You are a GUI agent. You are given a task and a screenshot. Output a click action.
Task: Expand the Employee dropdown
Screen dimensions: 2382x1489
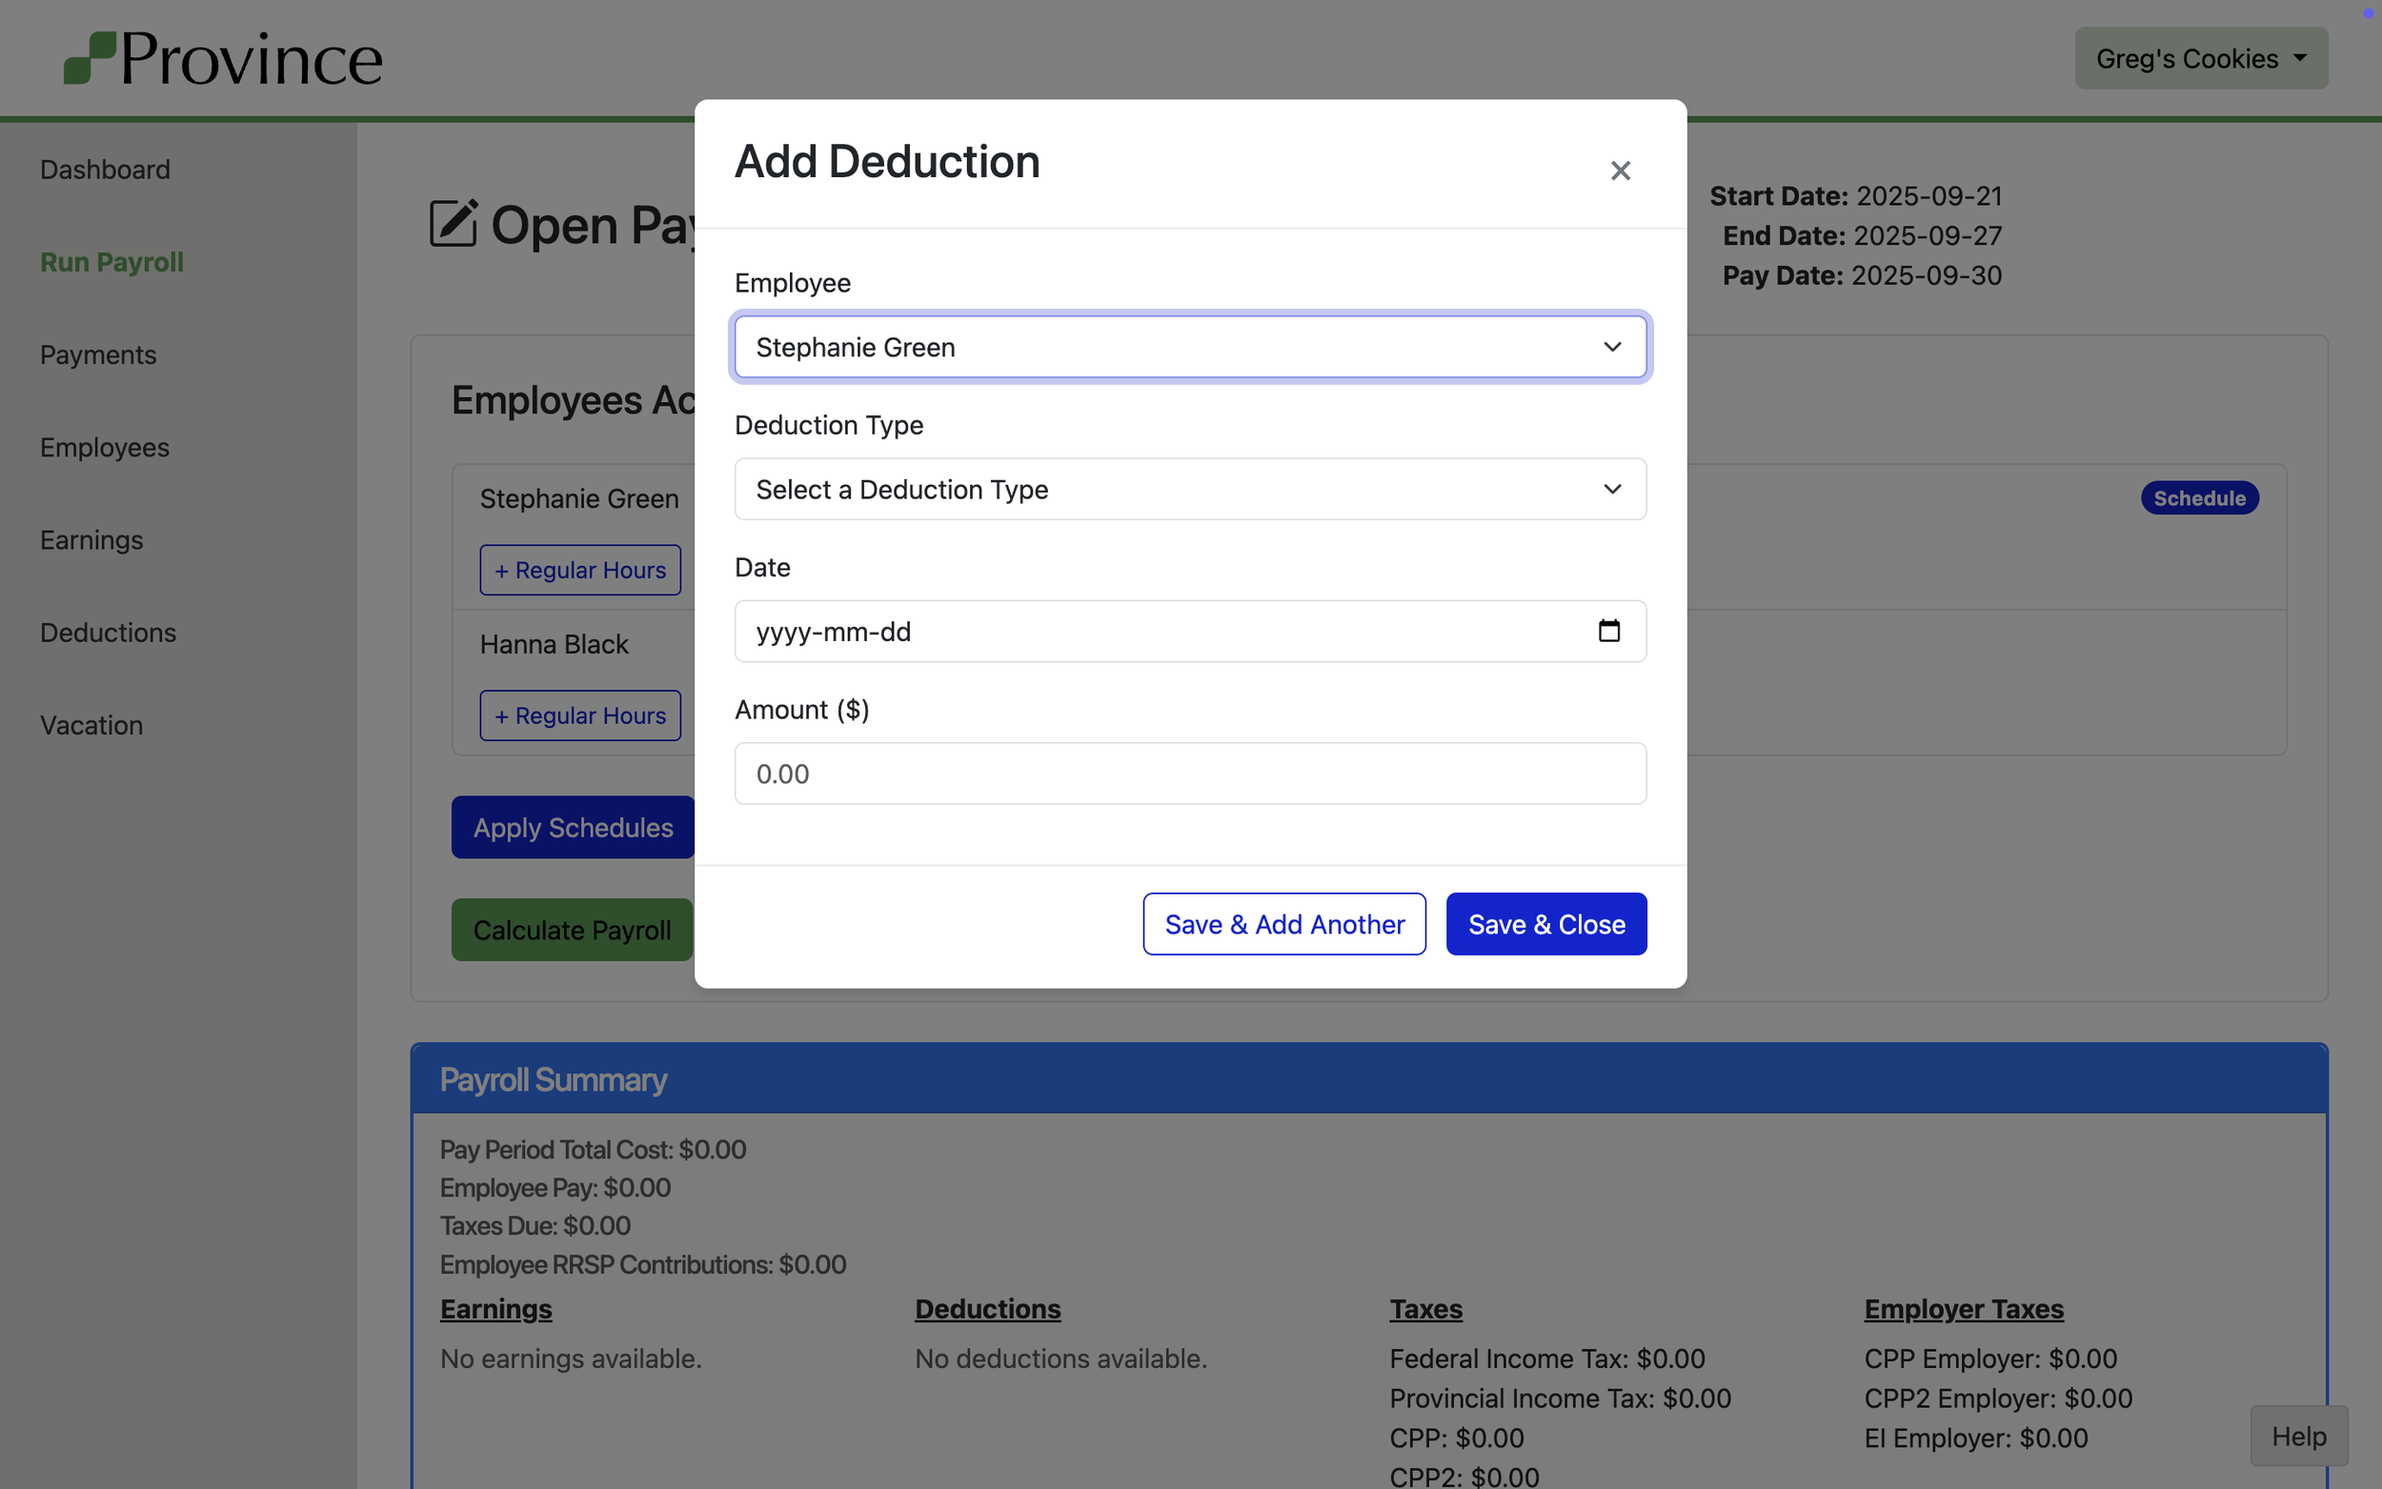point(1189,347)
